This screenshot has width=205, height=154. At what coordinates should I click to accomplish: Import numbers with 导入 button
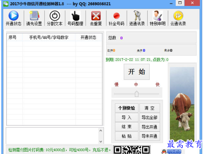126,117
